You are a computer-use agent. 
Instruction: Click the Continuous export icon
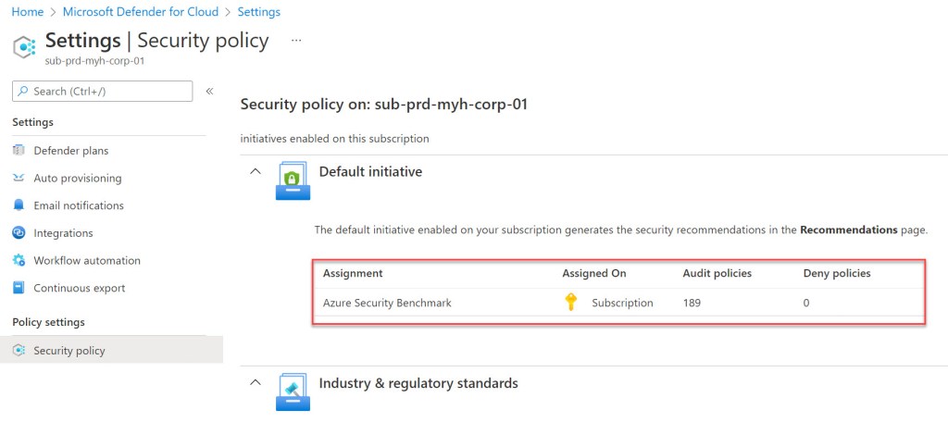click(19, 288)
